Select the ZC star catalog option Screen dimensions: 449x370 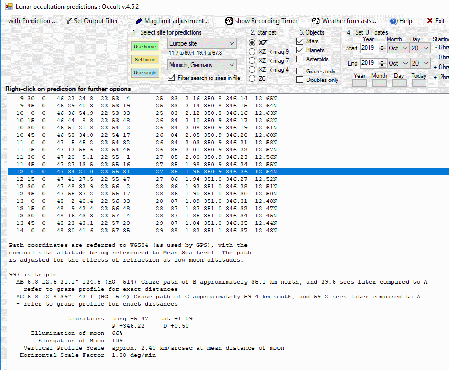tap(252, 78)
